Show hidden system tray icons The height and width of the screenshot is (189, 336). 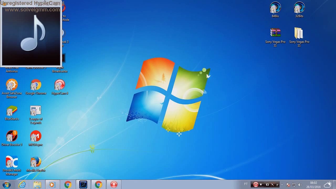tap(282, 185)
